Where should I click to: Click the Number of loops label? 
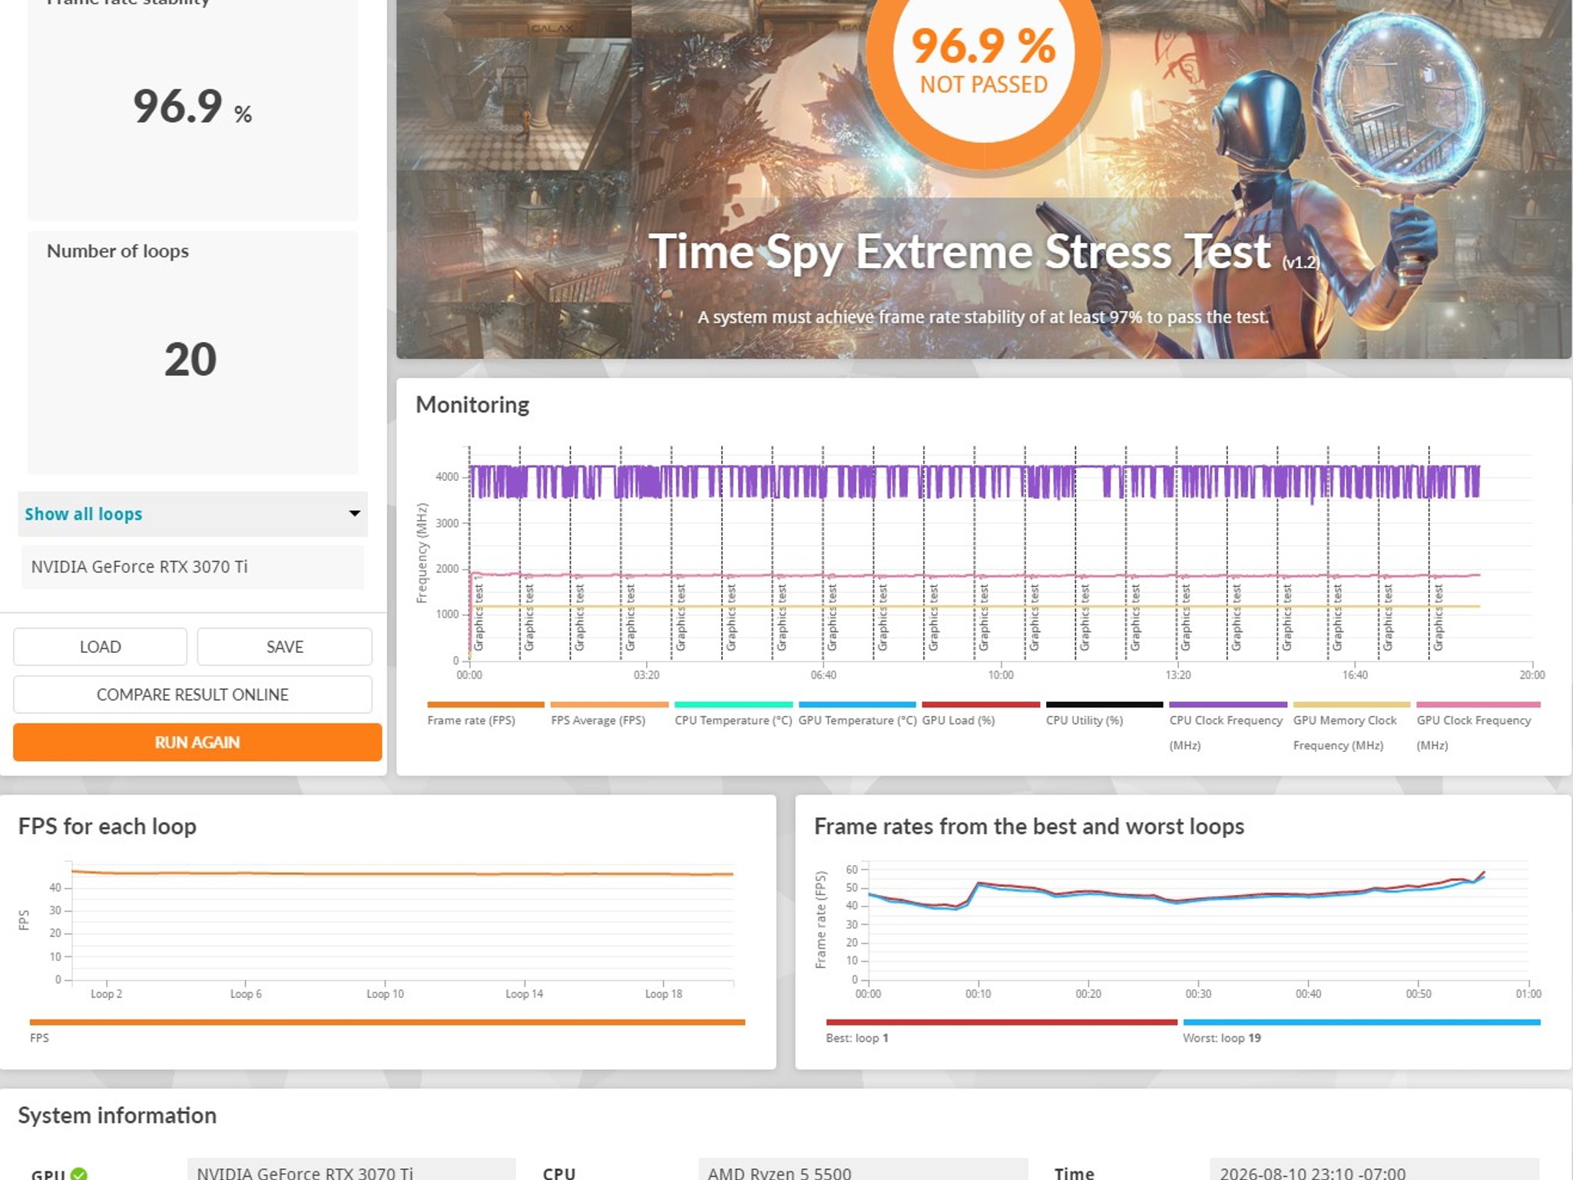tap(118, 251)
